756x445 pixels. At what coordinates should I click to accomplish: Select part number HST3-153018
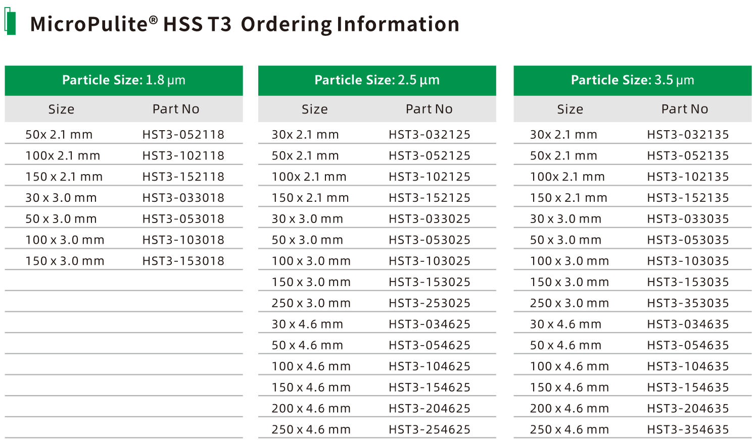pyautogui.click(x=183, y=261)
